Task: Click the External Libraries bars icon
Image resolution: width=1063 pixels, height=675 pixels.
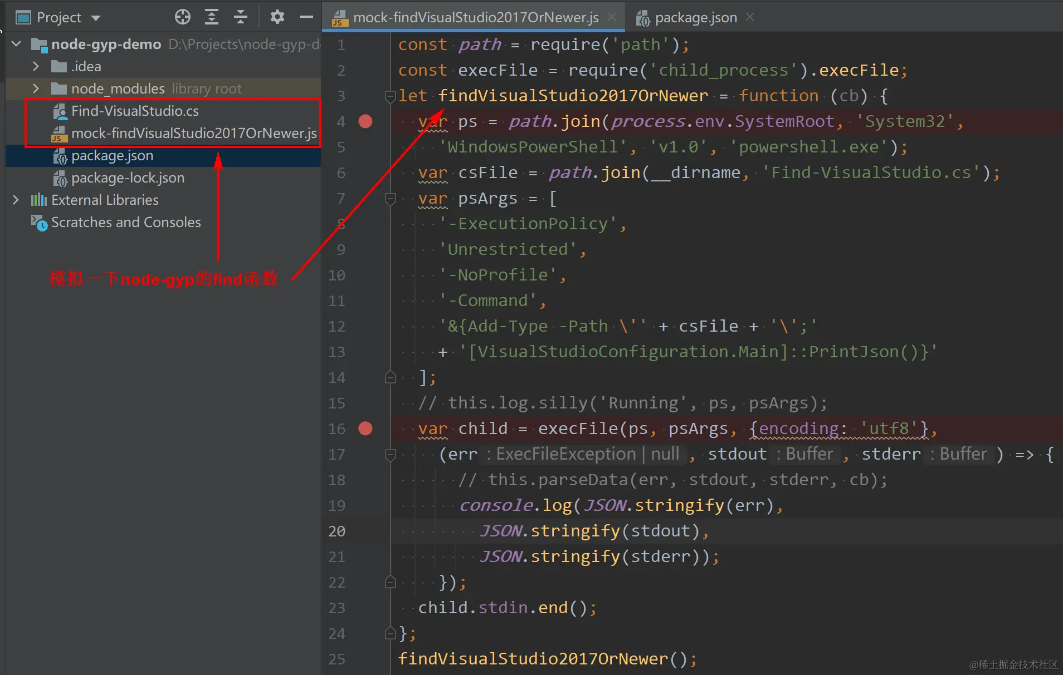Action: click(x=39, y=200)
